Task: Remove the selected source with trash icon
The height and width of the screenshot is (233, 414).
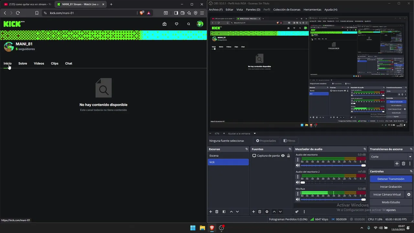Action: point(260,212)
